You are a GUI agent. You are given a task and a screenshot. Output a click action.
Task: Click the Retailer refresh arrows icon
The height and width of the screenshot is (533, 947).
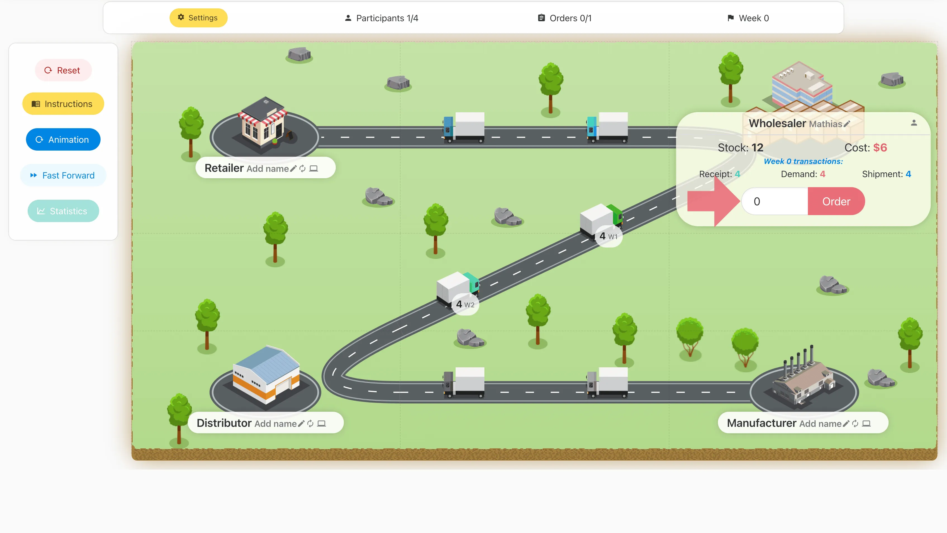303,169
